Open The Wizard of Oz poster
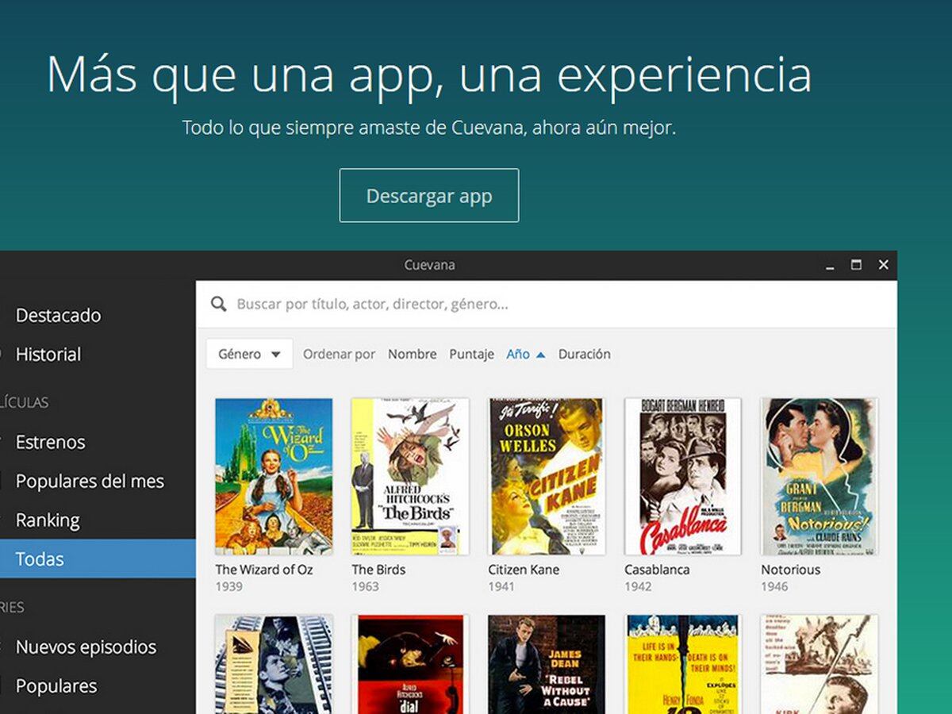This screenshot has height=714, width=952. click(274, 476)
